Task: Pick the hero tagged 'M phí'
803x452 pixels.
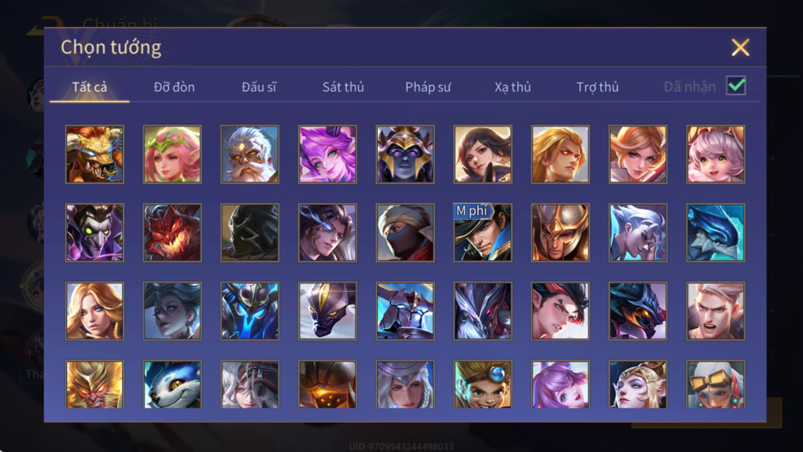Action: click(x=482, y=233)
